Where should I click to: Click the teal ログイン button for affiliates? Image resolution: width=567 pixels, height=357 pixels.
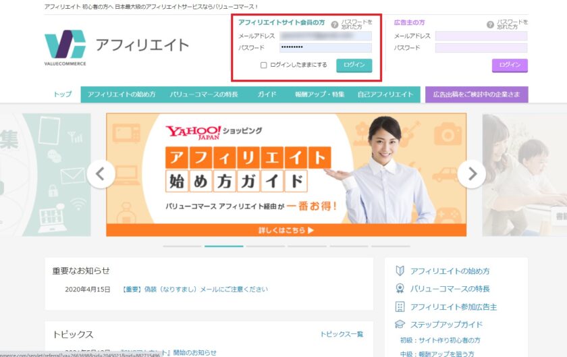354,65
